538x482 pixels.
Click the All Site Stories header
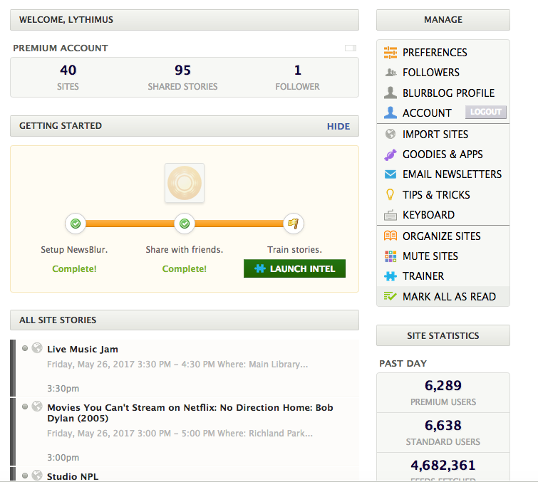[x=185, y=320]
